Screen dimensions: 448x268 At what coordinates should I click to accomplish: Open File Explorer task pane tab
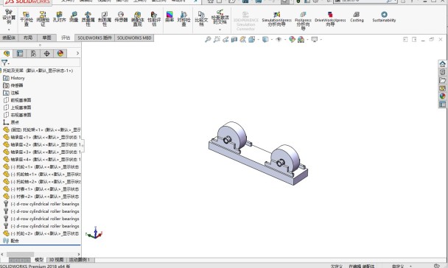tap(442, 80)
